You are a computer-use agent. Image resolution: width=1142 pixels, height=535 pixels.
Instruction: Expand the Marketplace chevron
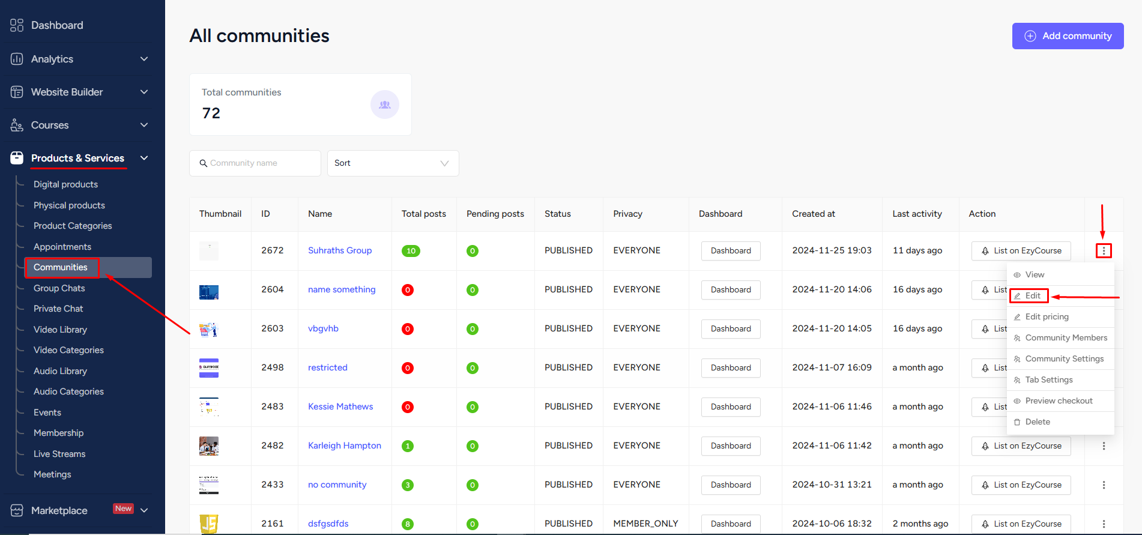pyautogui.click(x=144, y=510)
